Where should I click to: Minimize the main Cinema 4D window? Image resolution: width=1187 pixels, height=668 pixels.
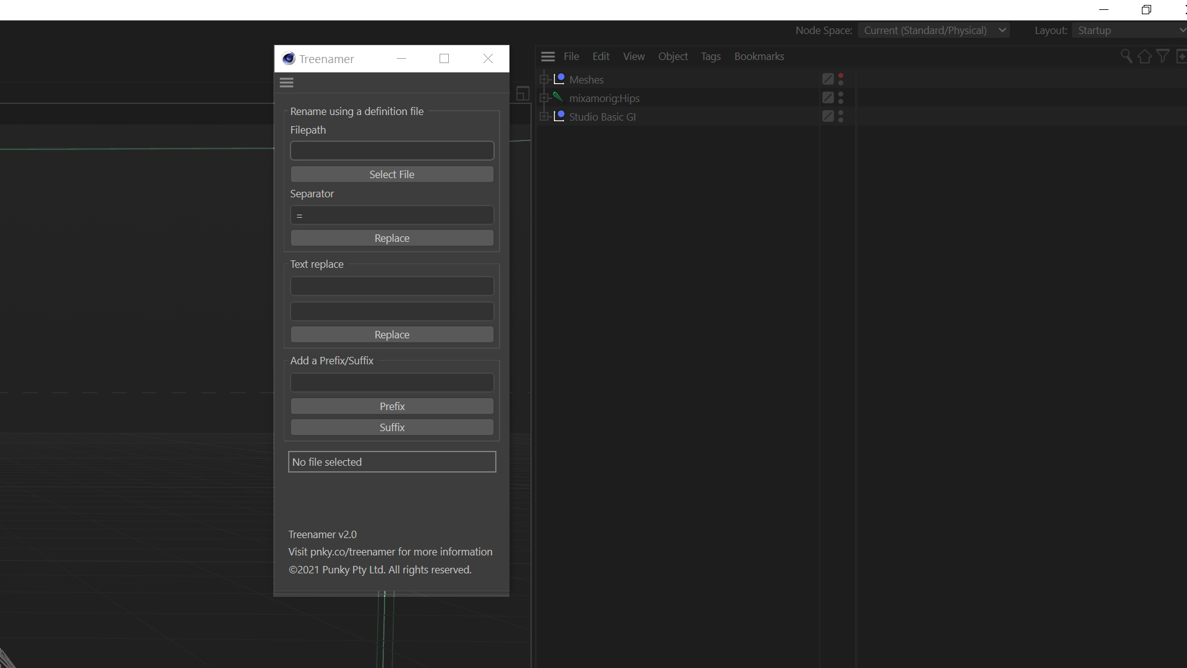[1104, 9]
